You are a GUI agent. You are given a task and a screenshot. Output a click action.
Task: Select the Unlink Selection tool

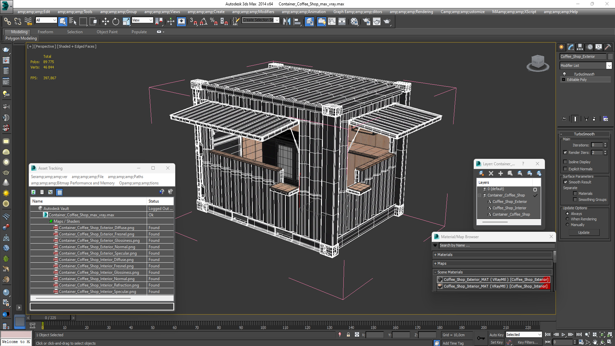click(18, 21)
